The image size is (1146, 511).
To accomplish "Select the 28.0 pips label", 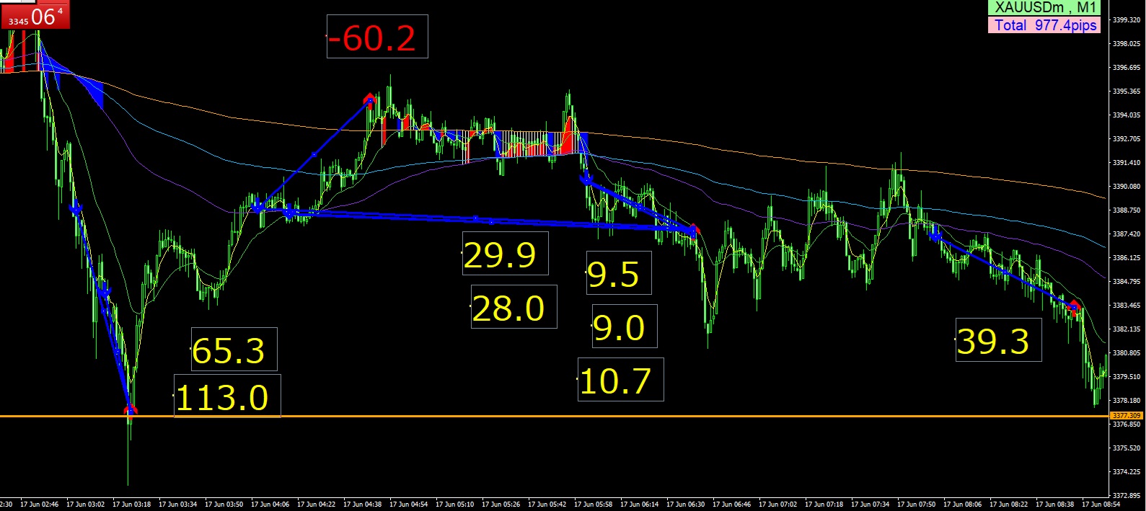I will pyautogui.click(x=514, y=307).
